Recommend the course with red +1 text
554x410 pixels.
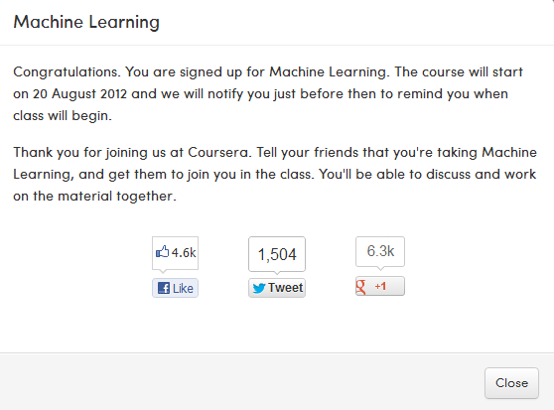click(x=380, y=286)
